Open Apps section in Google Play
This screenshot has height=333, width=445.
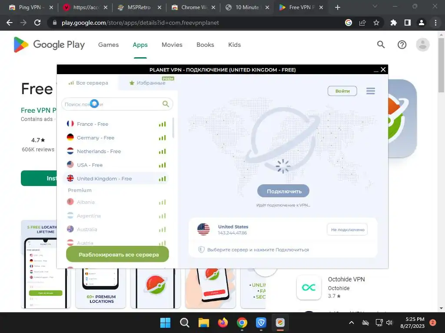(x=140, y=45)
